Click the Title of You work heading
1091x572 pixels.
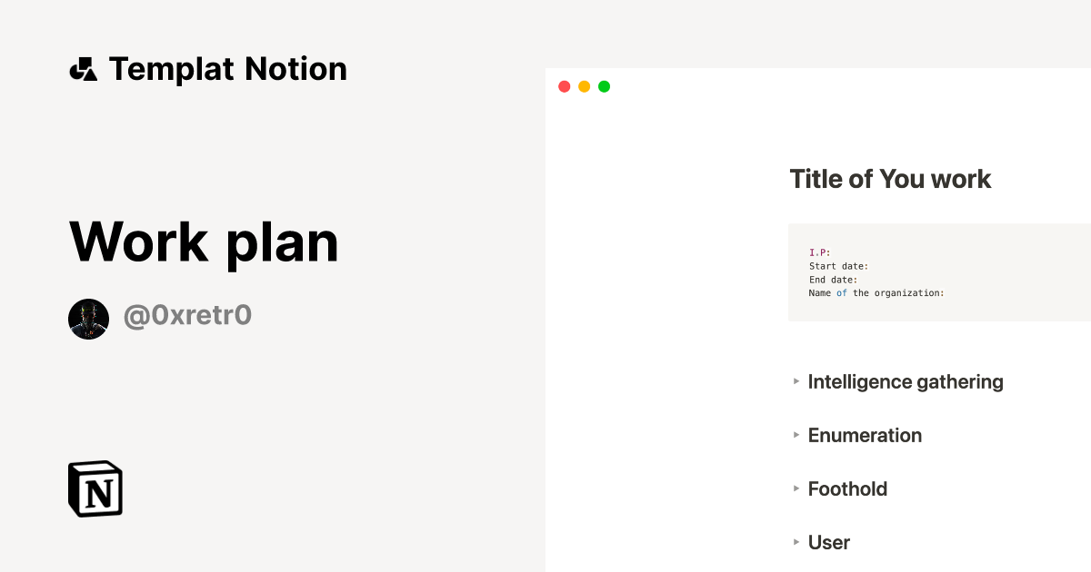890,179
